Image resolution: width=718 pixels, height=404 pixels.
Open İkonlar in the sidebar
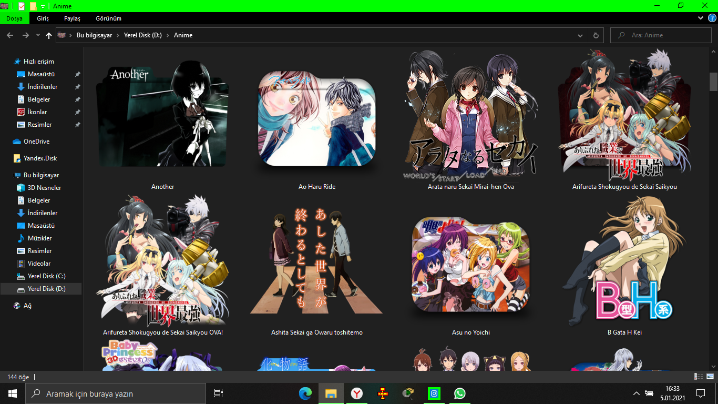[37, 112]
